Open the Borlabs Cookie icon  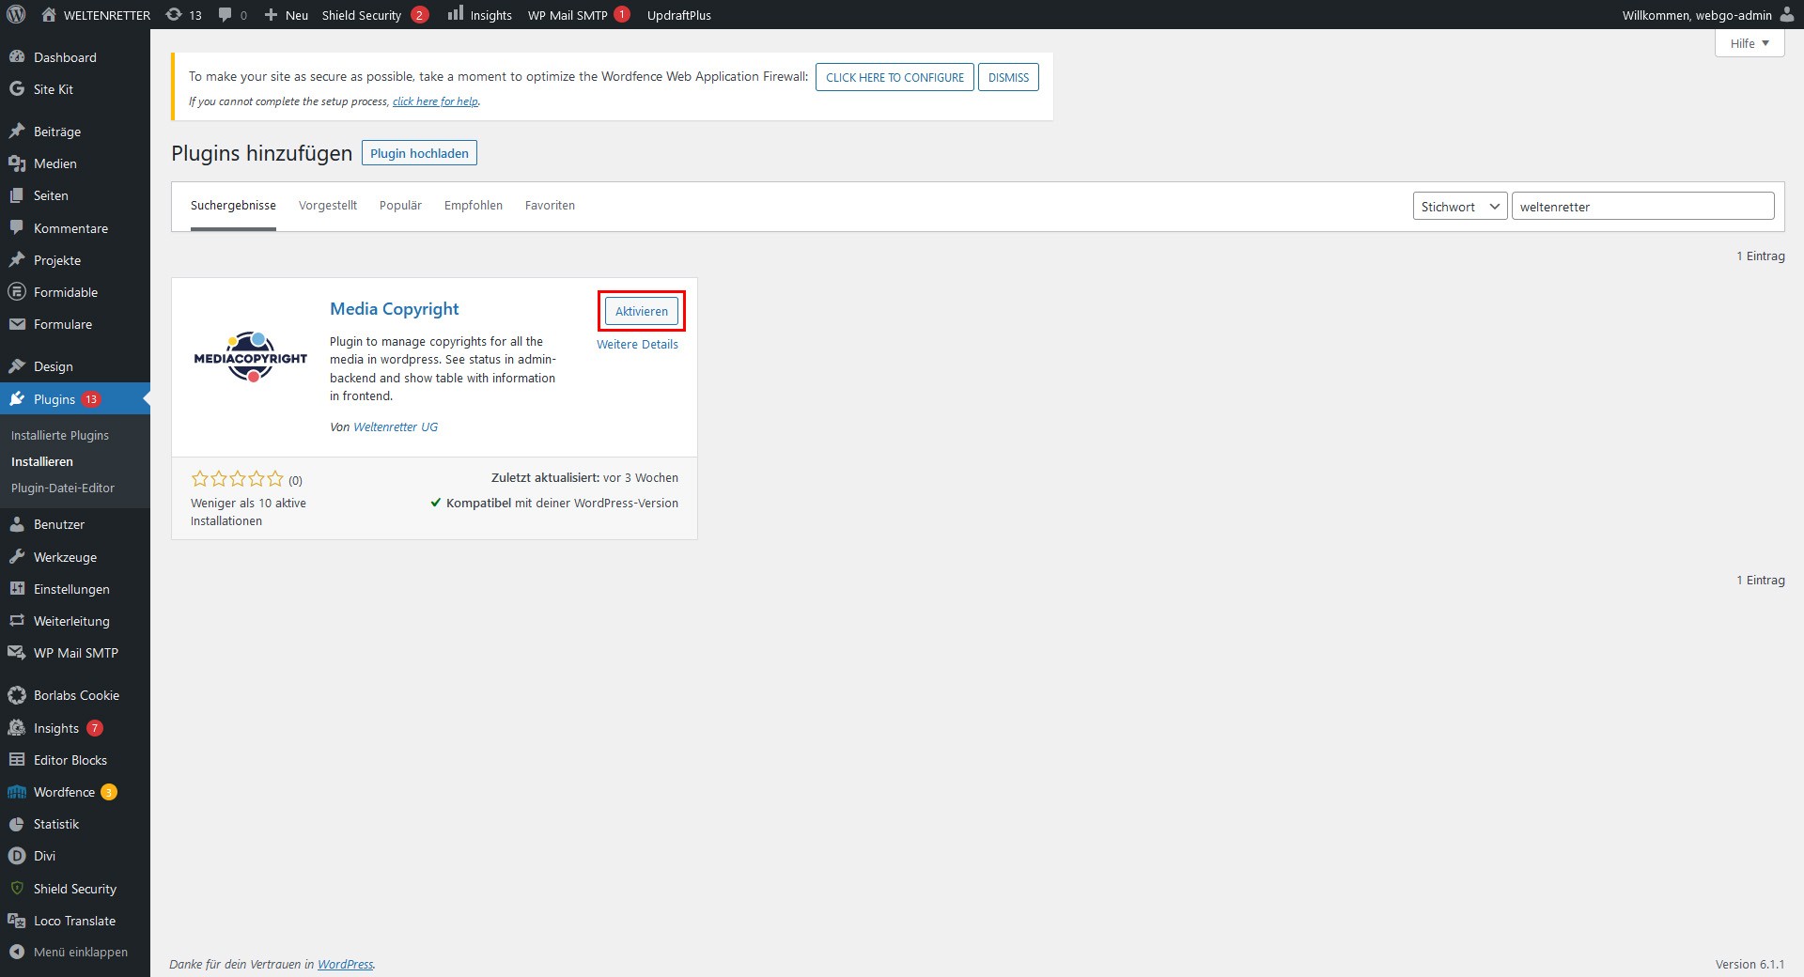[17, 695]
